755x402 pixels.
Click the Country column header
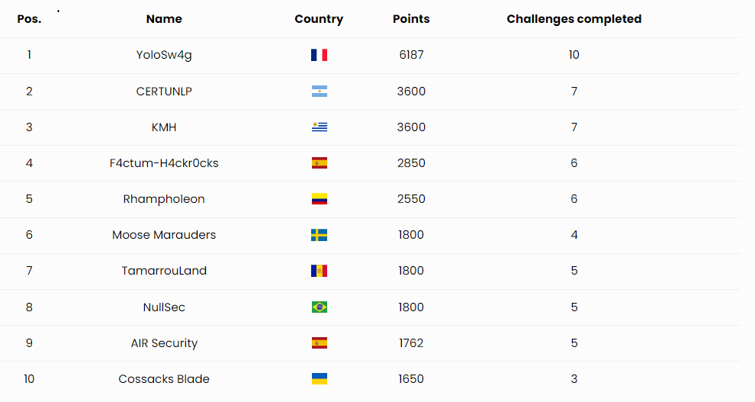click(x=319, y=19)
